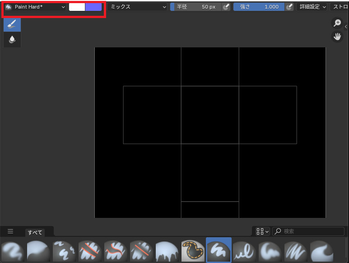This screenshot has height=263, width=349.
Task: Click the white primary color swatch
Action: [x=77, y=7]
